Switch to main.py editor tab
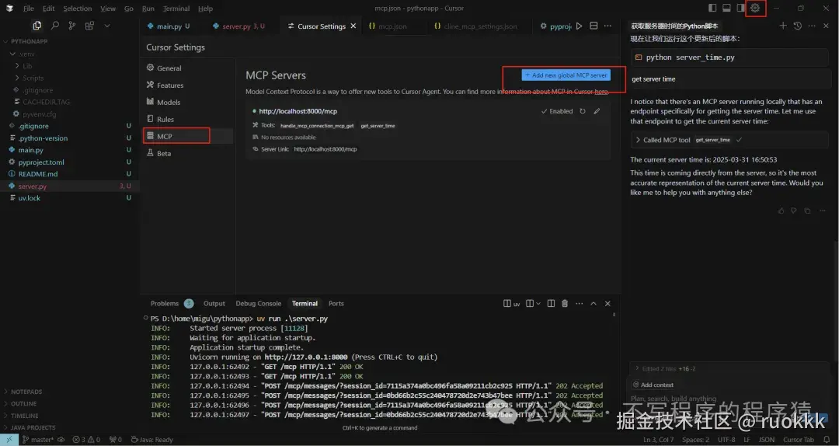Screen dimensions: 839x446 click(x=169, y=26)
